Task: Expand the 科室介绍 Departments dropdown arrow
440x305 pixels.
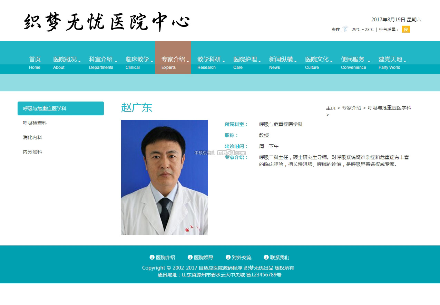Action: 116,62
